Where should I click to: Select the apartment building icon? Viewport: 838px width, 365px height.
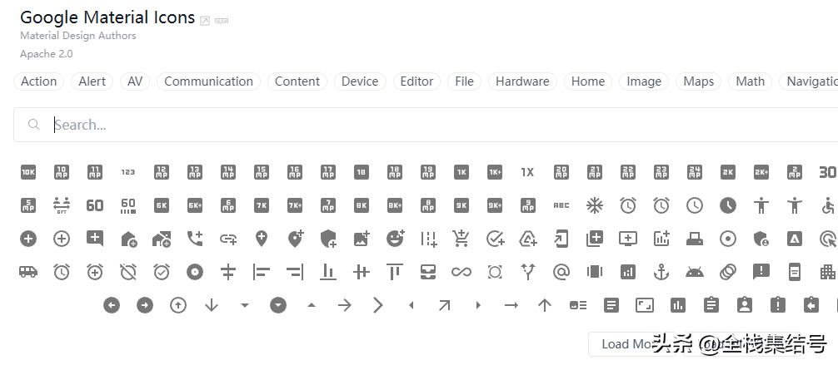pyautogui.click(x=828, y=272)
